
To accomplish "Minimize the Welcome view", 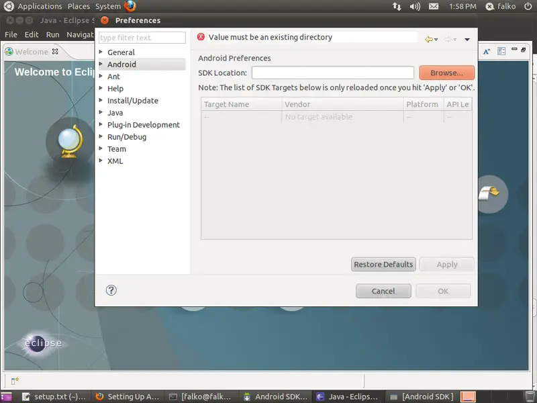I will click(x=514, y=49).
